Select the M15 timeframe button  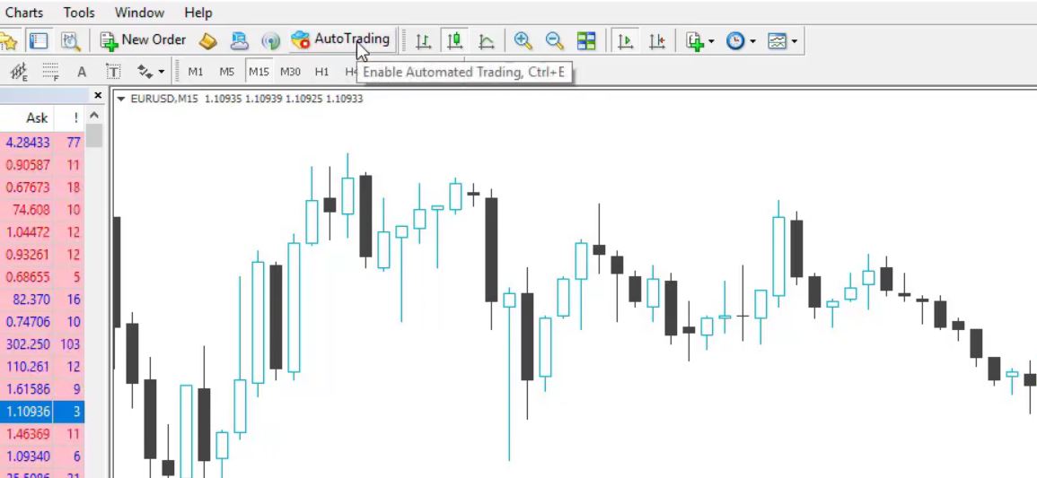point(259,72)
